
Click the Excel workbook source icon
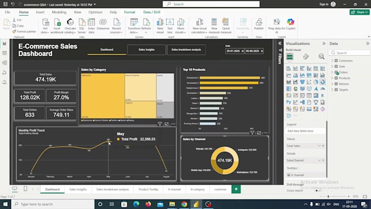[57, 22]
